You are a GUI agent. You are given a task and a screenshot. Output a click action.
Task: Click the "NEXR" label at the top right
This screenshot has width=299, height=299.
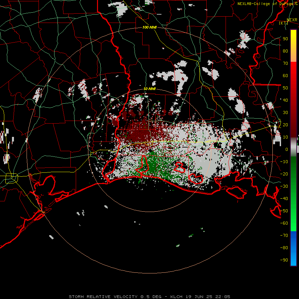click(292, 20)
